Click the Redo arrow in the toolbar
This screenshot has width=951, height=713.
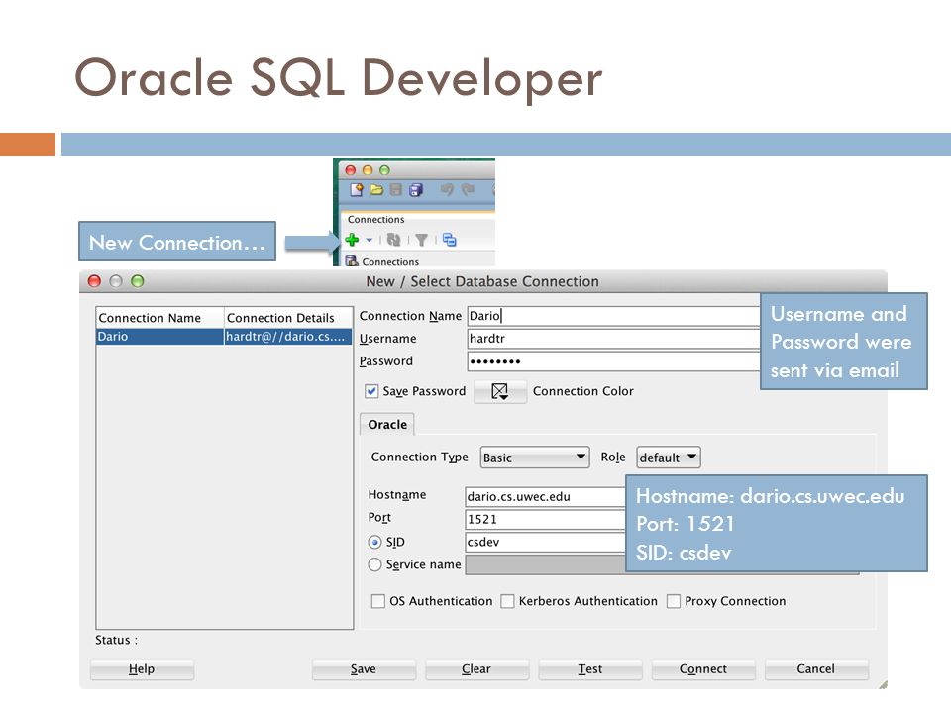[468, 190]
